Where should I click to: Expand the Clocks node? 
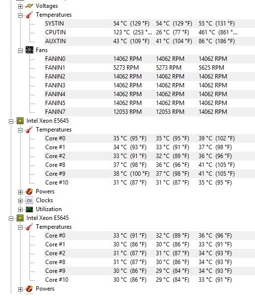(x=20, y=201)
